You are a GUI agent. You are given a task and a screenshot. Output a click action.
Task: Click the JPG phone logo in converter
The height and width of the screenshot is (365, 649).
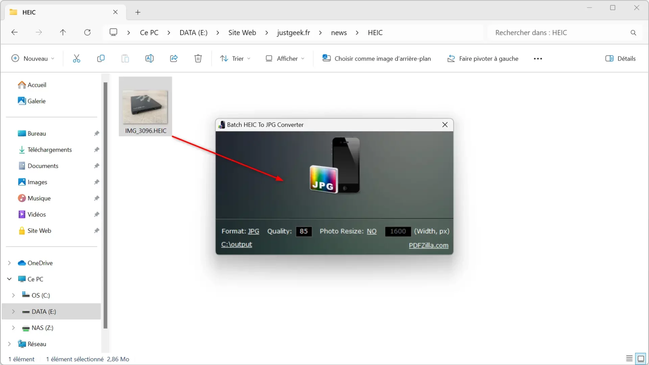coord(335,165)
